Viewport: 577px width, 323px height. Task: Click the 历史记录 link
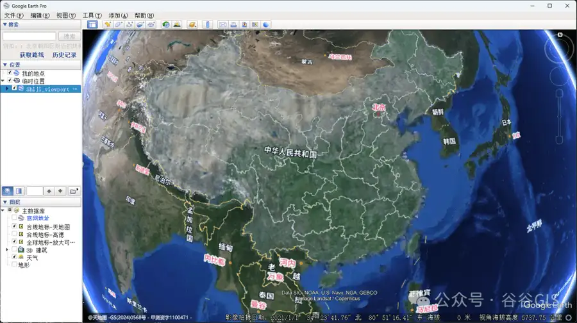(x=64, y=55)
